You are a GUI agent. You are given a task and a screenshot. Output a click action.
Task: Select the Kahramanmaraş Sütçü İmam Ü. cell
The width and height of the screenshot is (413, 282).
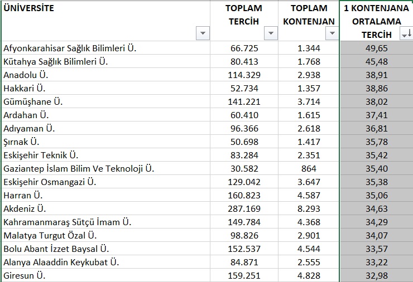(106, 222)
